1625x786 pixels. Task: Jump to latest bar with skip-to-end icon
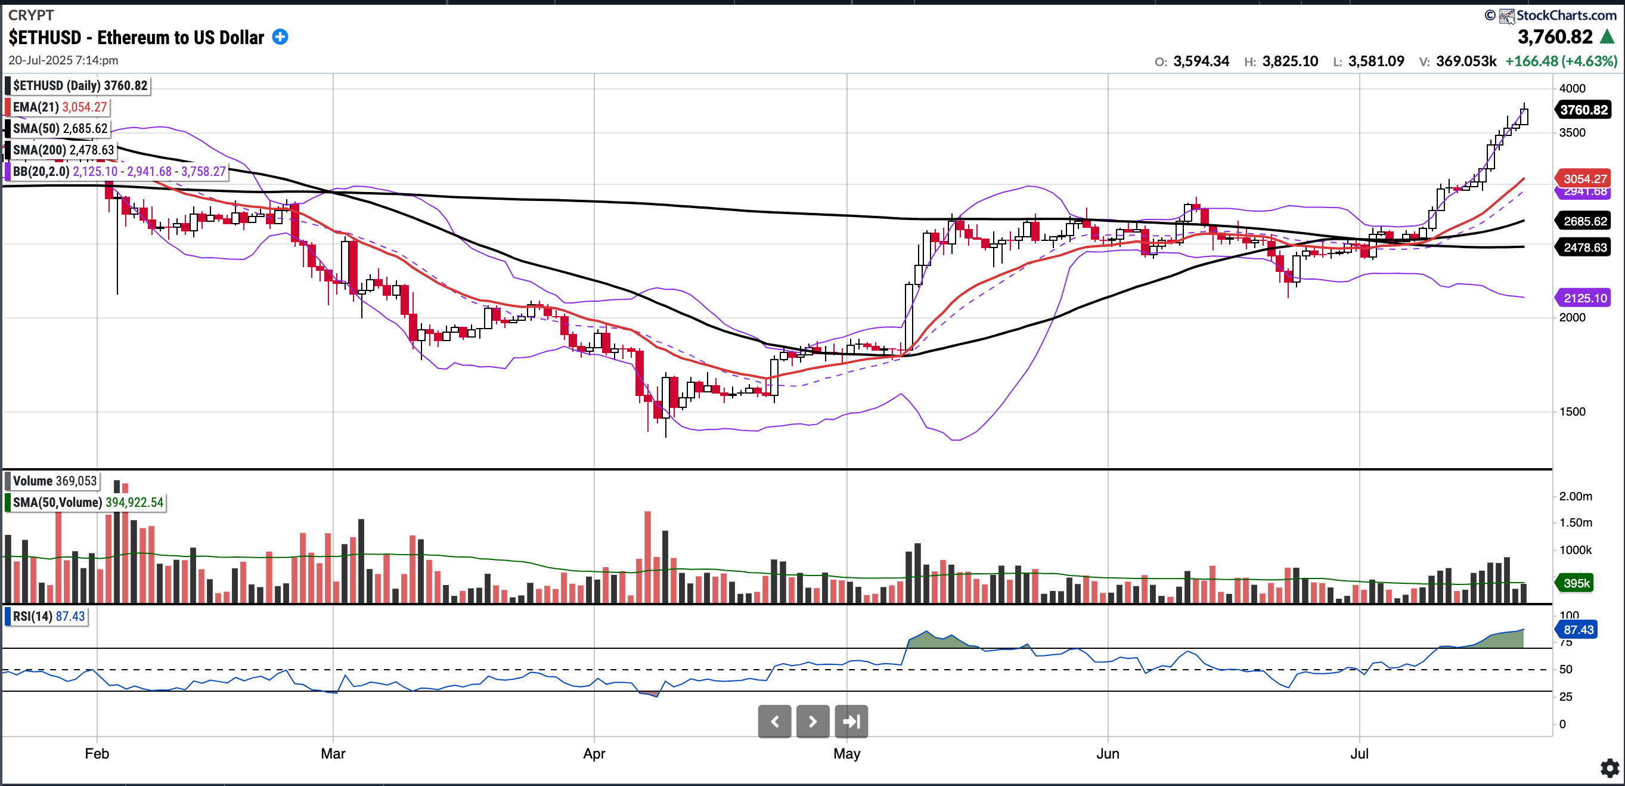click(x=851, y=721)
